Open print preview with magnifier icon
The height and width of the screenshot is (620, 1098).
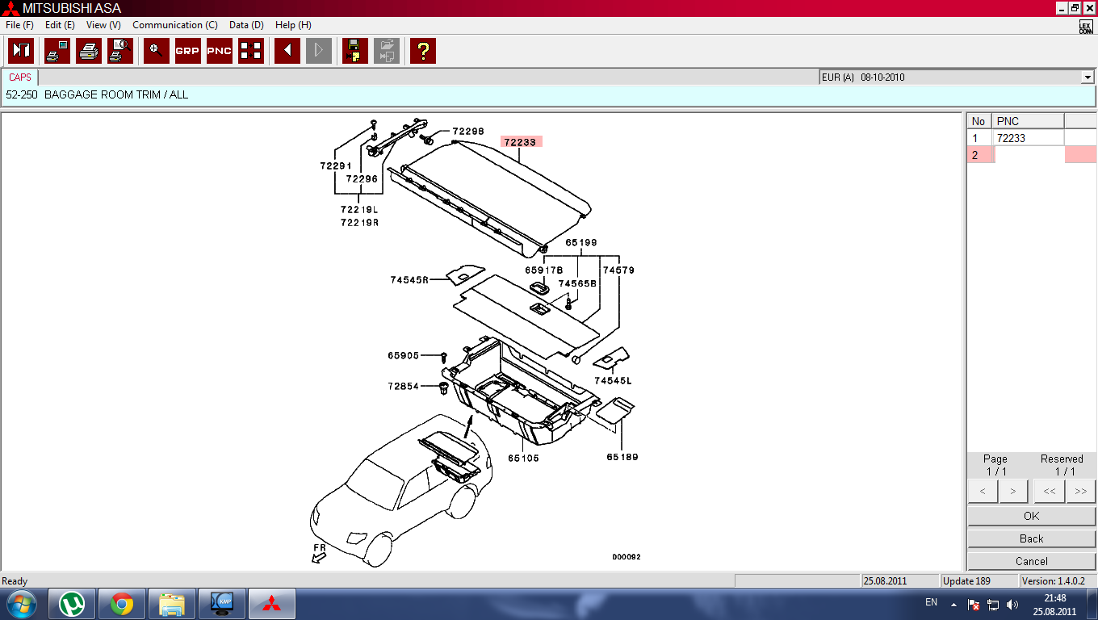120,51
